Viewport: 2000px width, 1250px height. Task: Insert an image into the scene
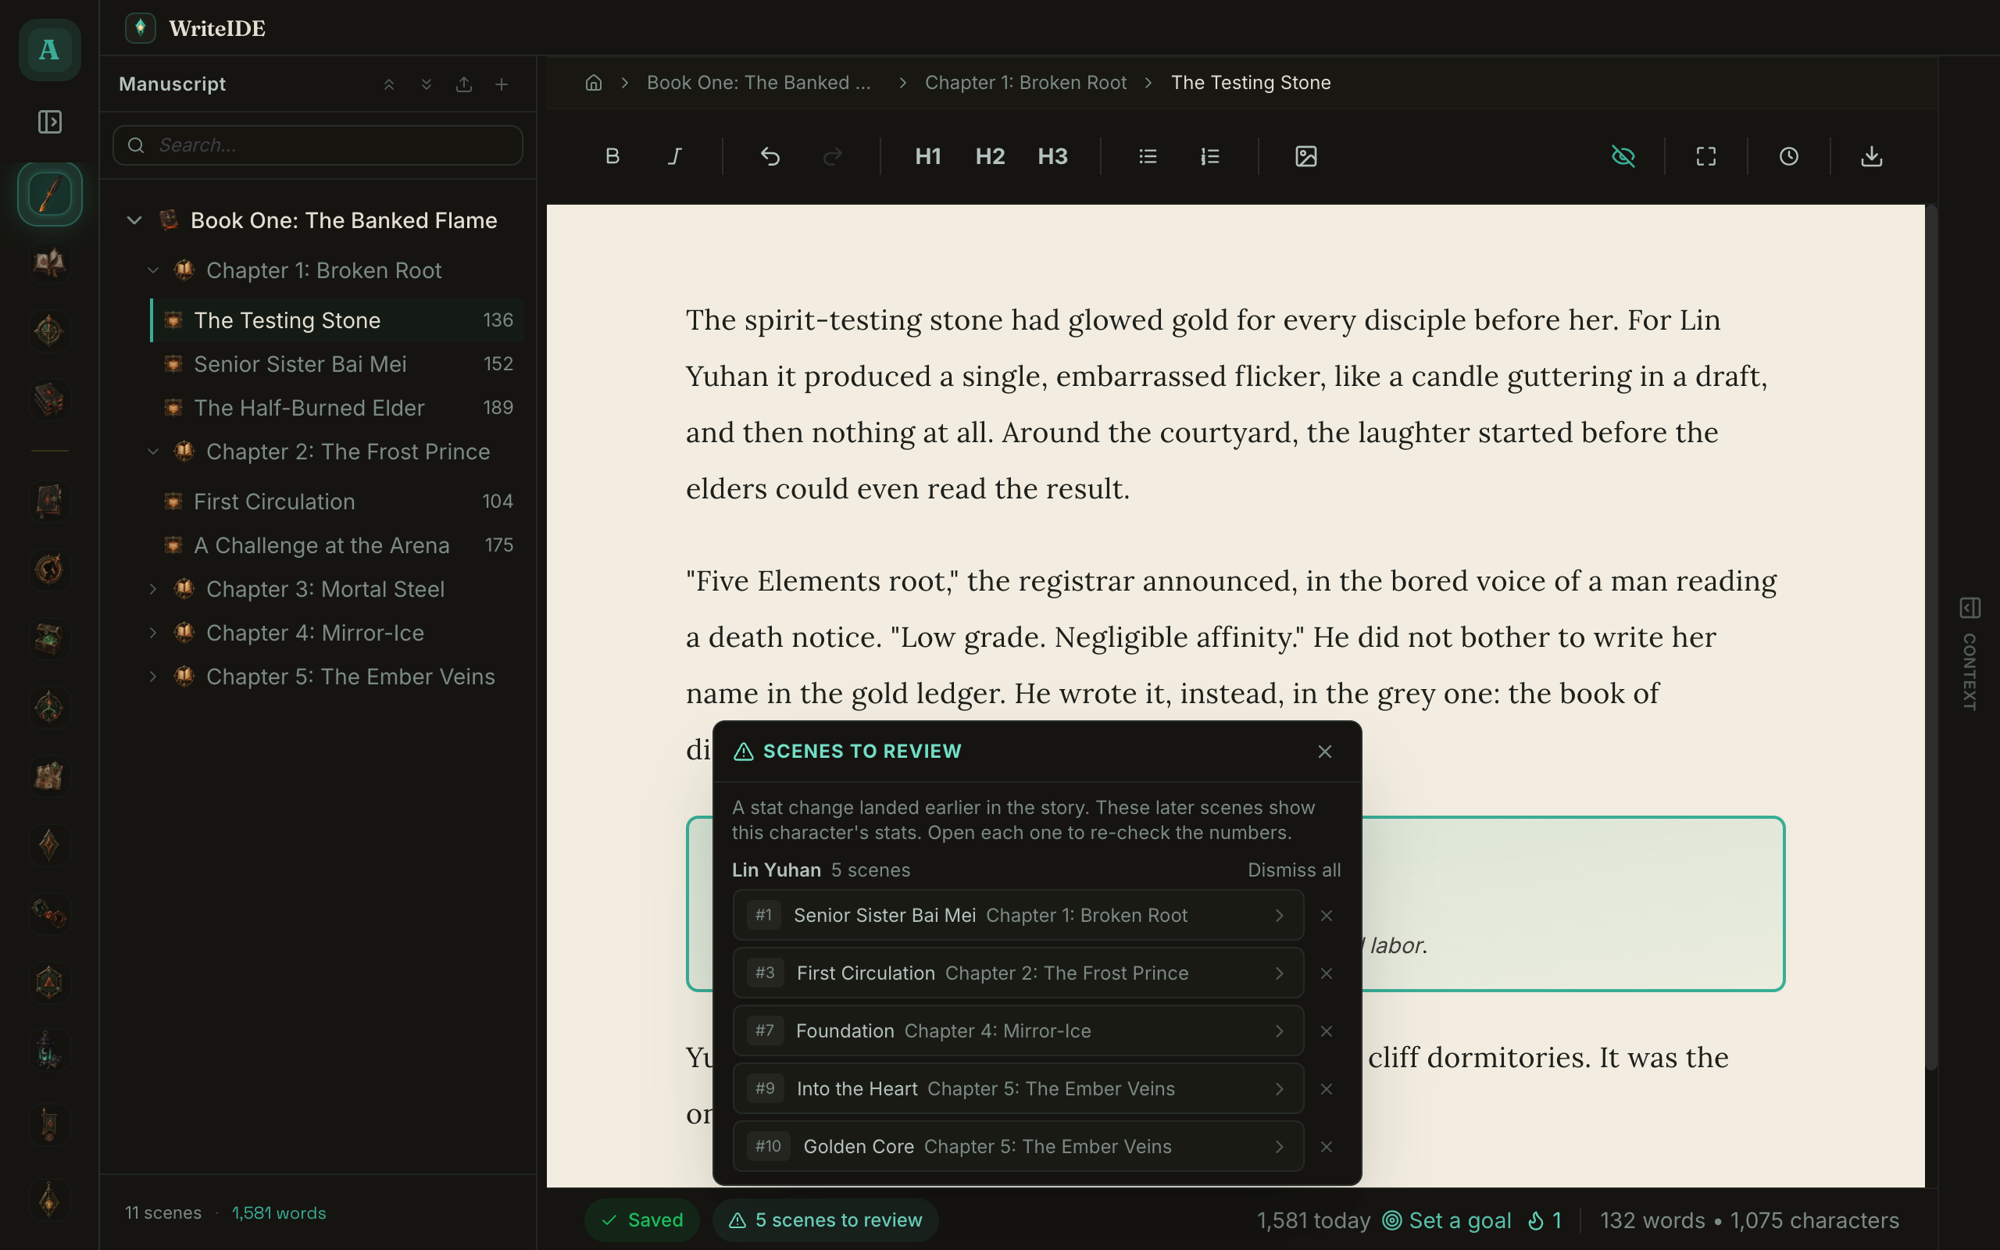point(1305,156)
